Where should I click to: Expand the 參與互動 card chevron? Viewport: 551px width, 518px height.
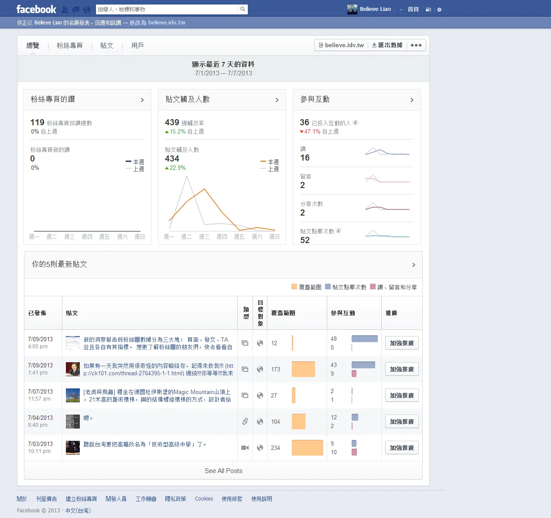[412, 100]
